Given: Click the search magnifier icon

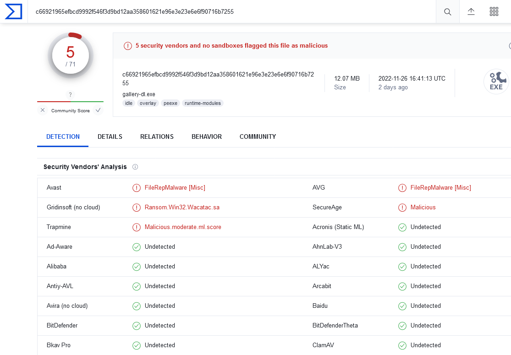Looking at the screenshot, I should point(447,12).
